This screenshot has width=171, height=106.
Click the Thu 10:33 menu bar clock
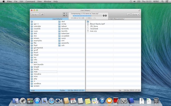tap(146, 1)
